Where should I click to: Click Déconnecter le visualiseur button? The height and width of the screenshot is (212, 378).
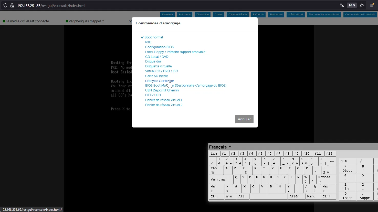click(x=324, y=15)
